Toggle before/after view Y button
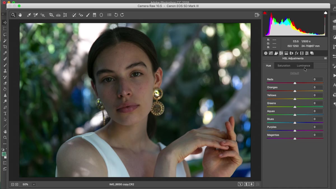Viewport: 336px width, 189px height. tap(240, 184)
